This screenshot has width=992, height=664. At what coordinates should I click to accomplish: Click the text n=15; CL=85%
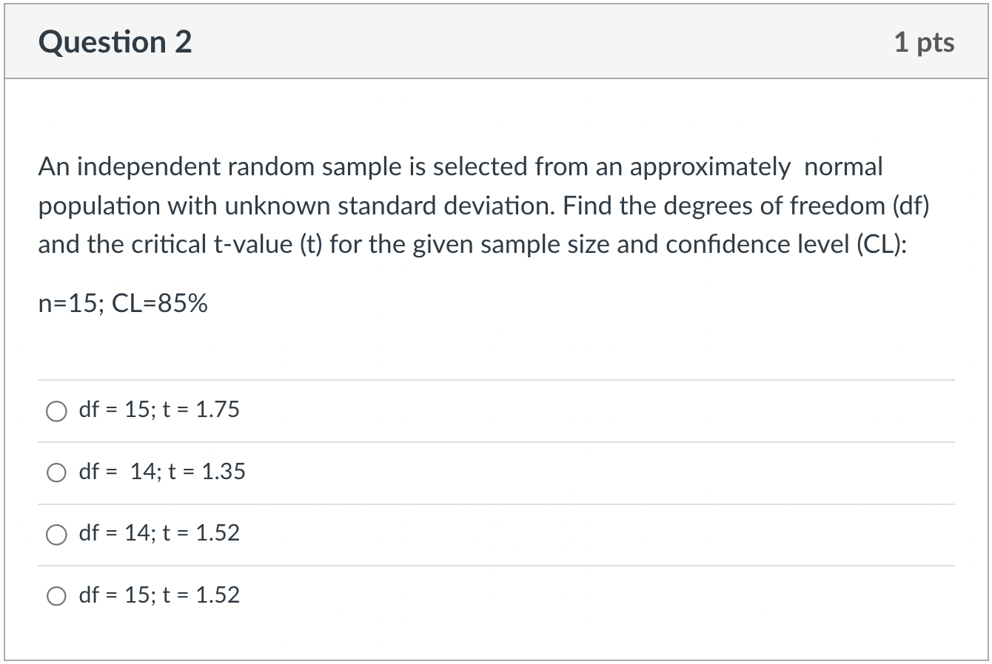(x=123, y=303)
